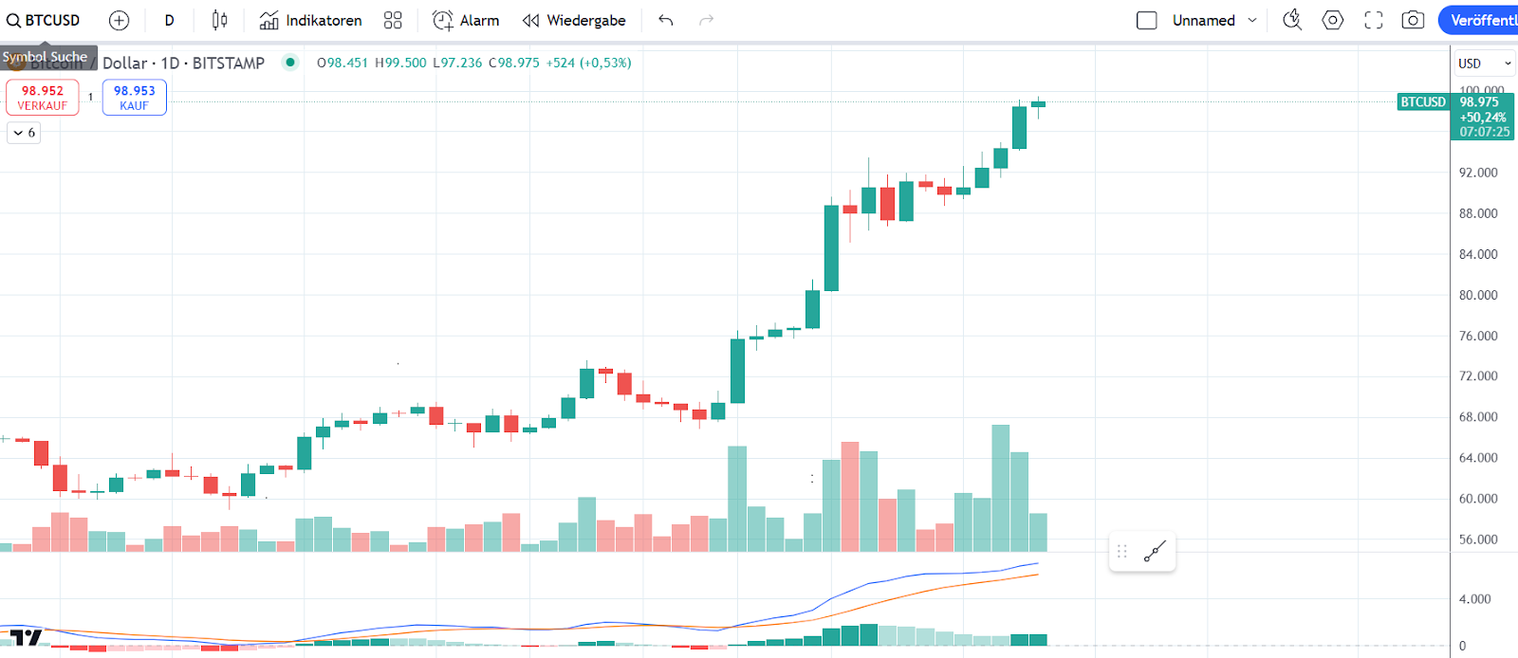This screenshot has width=1518, height=658.
Task: Click the 84.000 price axis label
Action: click(1478, 254)
